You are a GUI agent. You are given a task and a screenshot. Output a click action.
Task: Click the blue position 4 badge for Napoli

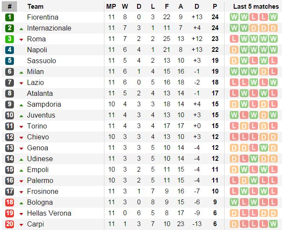coord(10,50)
